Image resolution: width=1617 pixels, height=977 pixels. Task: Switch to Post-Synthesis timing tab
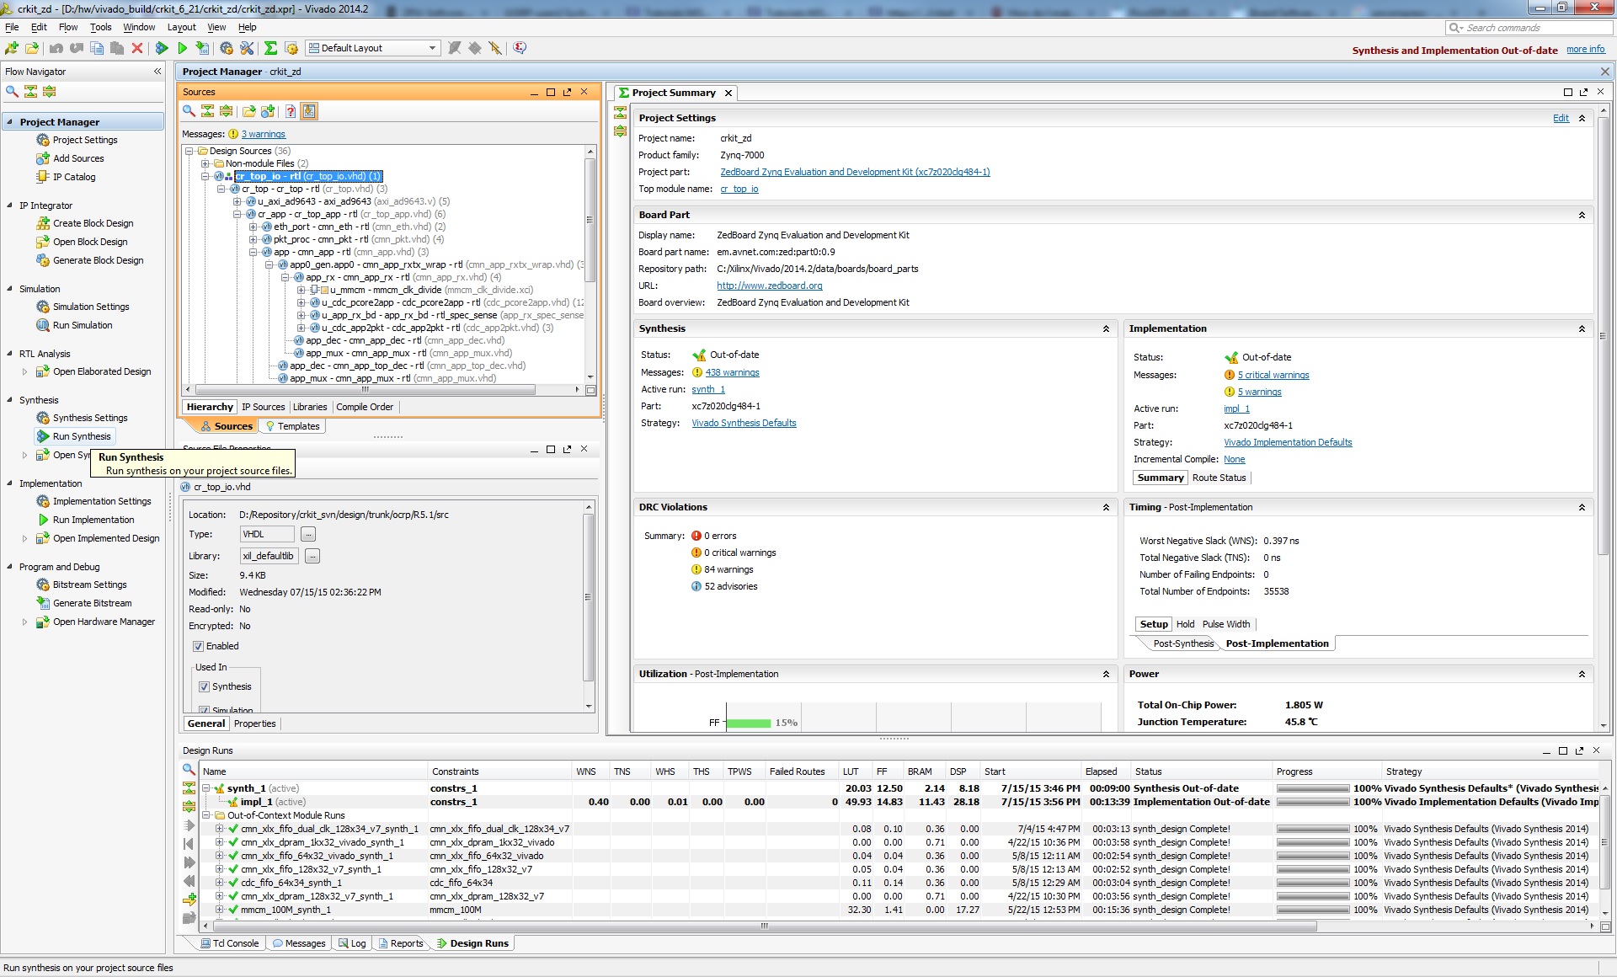point(1183,643)
